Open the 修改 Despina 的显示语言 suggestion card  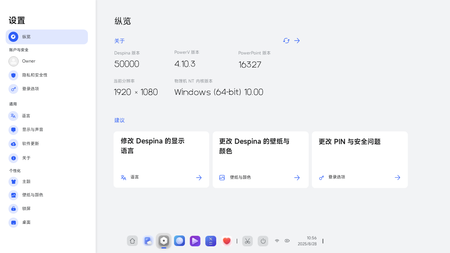coord(161,160)
